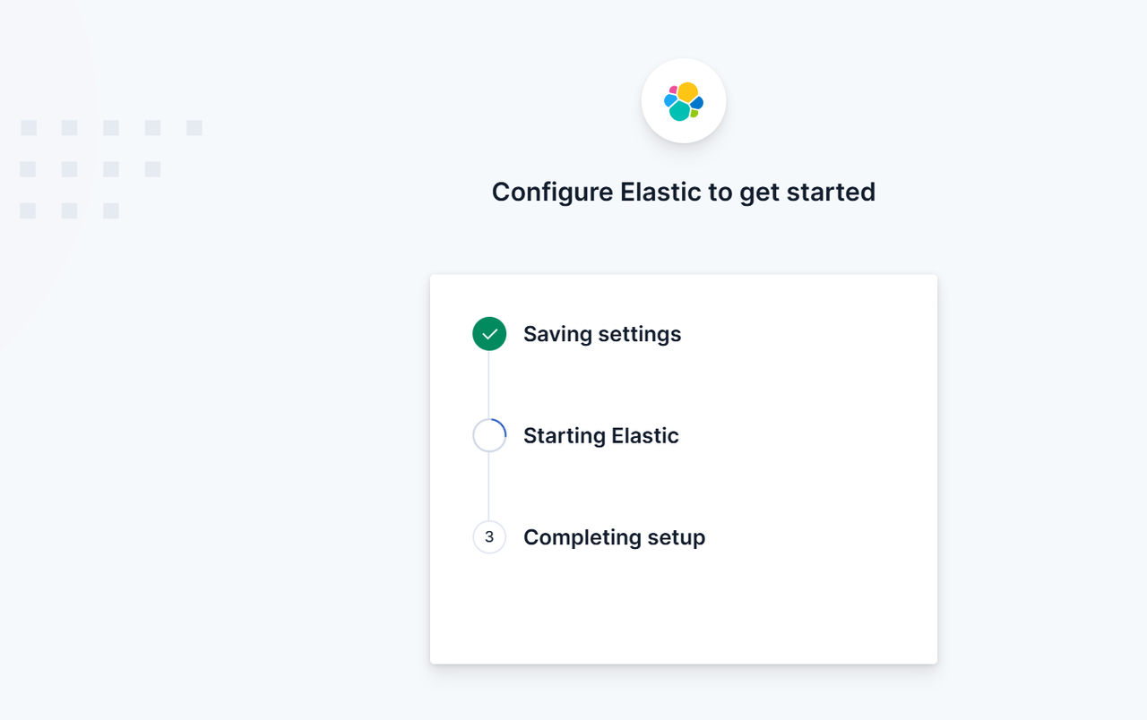Click the yellow shape in the Elastic logo
This screenshot has width=1147, height=720.
(687, 91)
